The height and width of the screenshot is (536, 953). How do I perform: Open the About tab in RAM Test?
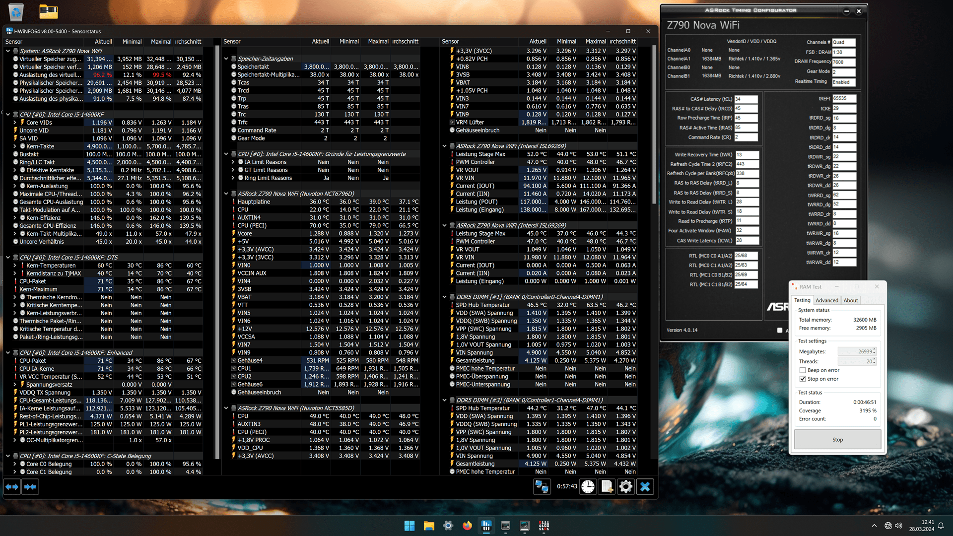(x=851, y=300)
